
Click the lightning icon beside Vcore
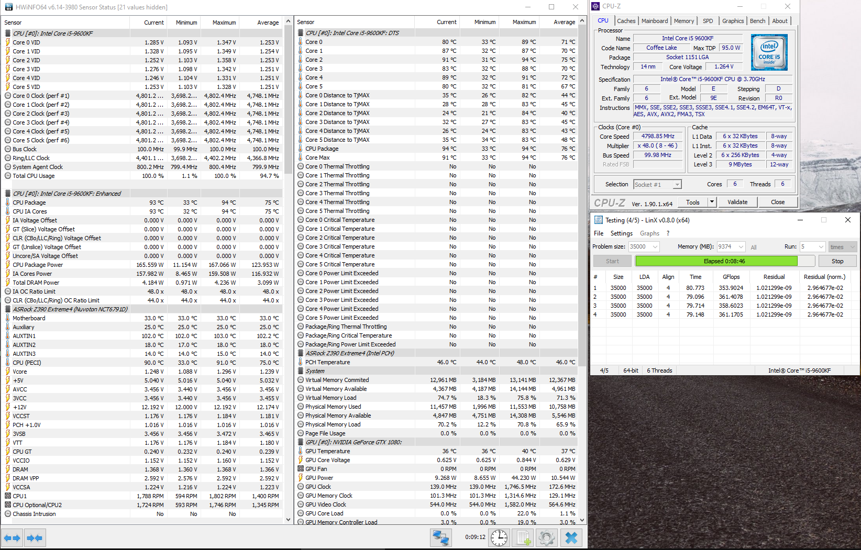8,372
